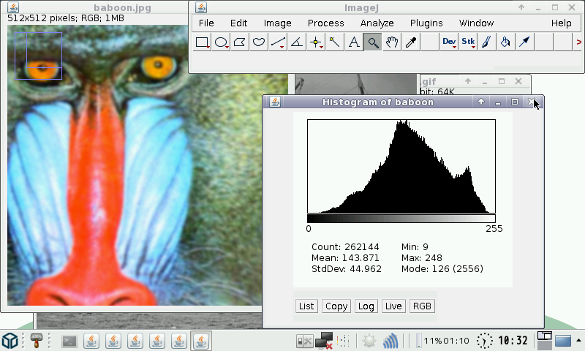Click the battery 11% 01:10 indicator
This screenshot has width=585, height=351.
pyautogui.click(x=442, y=341)
